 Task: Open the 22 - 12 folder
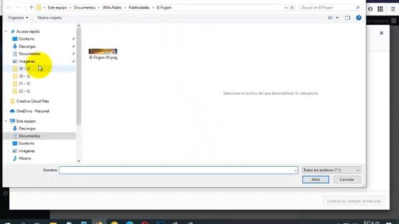pyautogui.click(x=24, y=91)
